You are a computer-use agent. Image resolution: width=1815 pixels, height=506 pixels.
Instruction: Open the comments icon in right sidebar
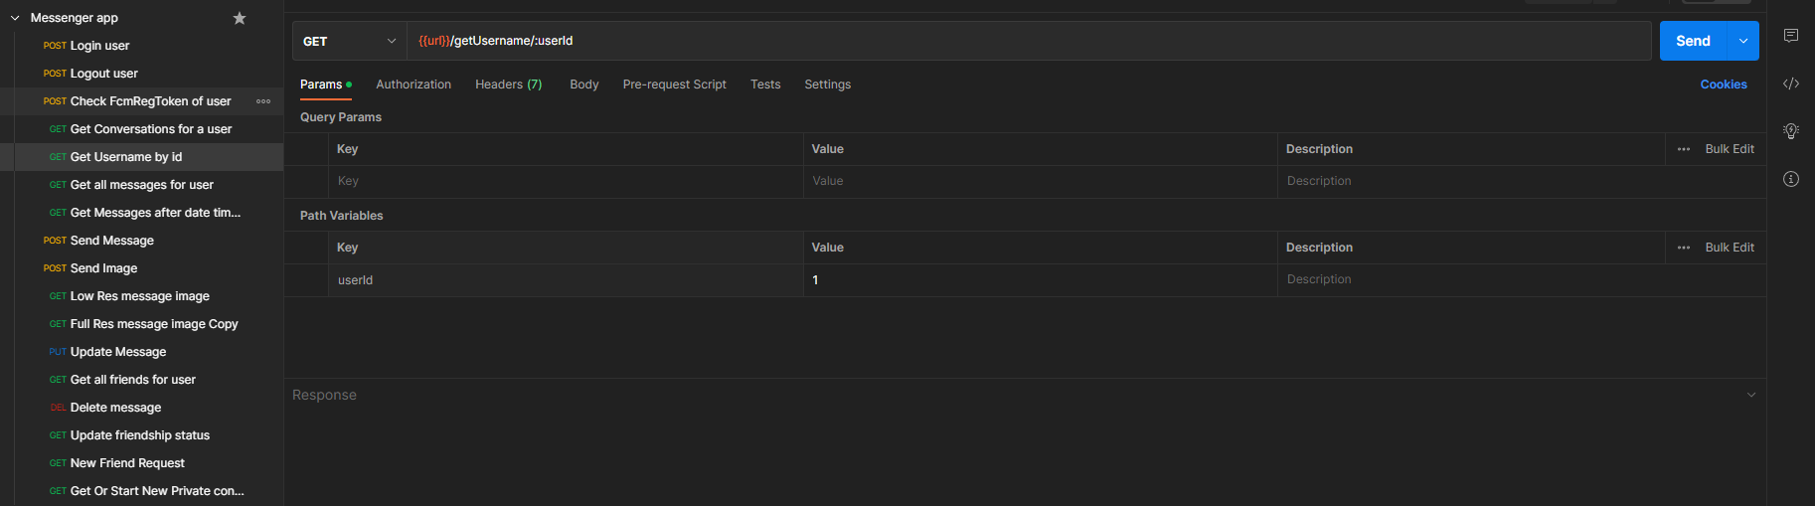click(x=1791, y=36)
